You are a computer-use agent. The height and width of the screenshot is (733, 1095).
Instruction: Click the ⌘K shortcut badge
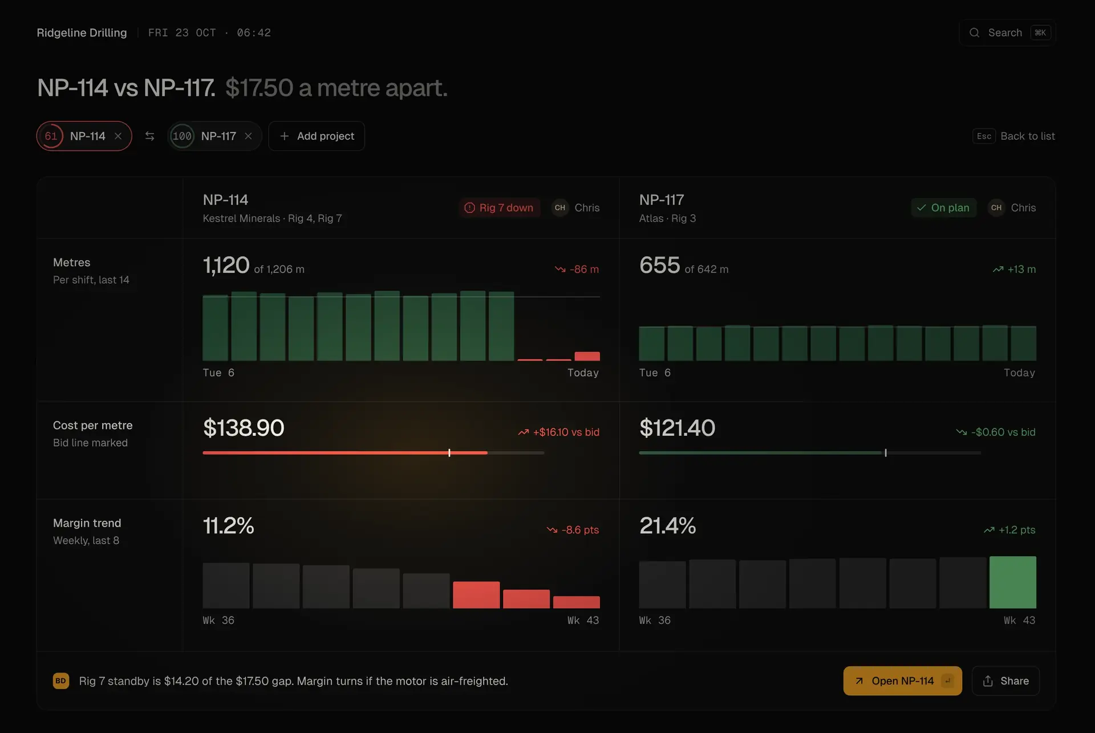(1040, 33)
